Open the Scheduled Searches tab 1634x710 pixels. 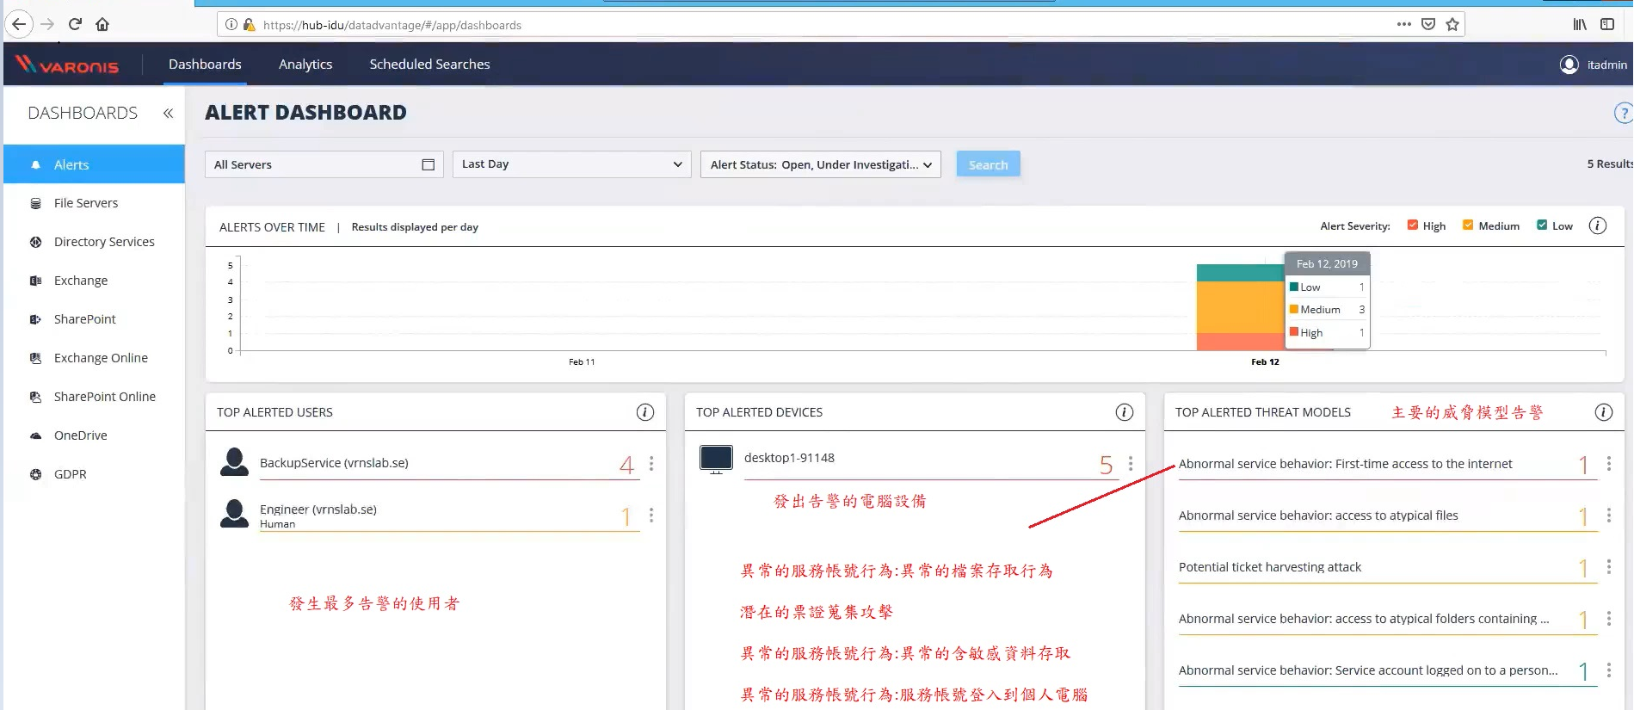pyautogui.click(x=429, y=65)
